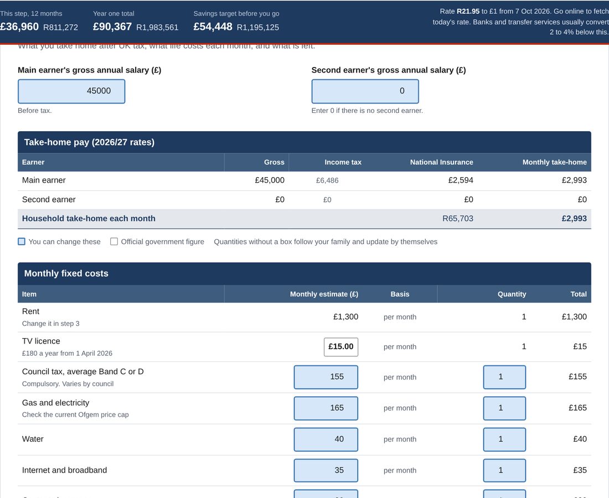This screenshot has width=609, height=498.
Task: Select the 'Take-home pay (2026/27 rates)' heading
Action: point(89,142)
